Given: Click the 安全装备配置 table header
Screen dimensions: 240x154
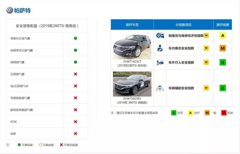Looking at the screenshot, I should 47,26.
